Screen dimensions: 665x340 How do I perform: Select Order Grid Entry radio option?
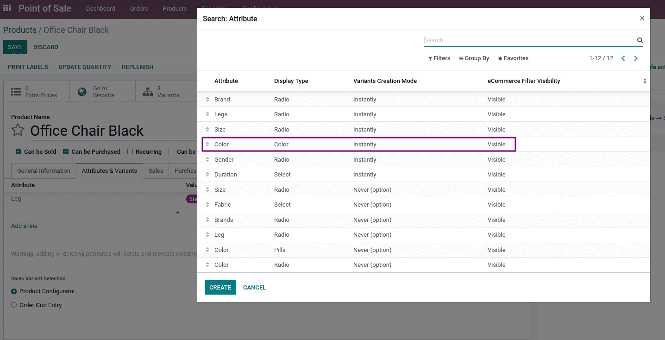[x=14, y=305]
